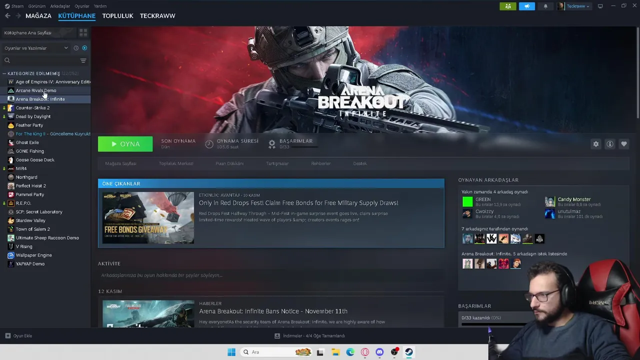Click the activity comment input field
640x360 pixels.
pyautogui.click(x=271, y=275)
